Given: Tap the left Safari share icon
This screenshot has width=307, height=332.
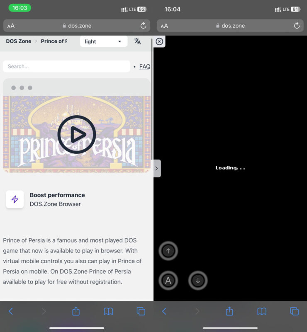Looking at the screenshot, I should (76, 311).
